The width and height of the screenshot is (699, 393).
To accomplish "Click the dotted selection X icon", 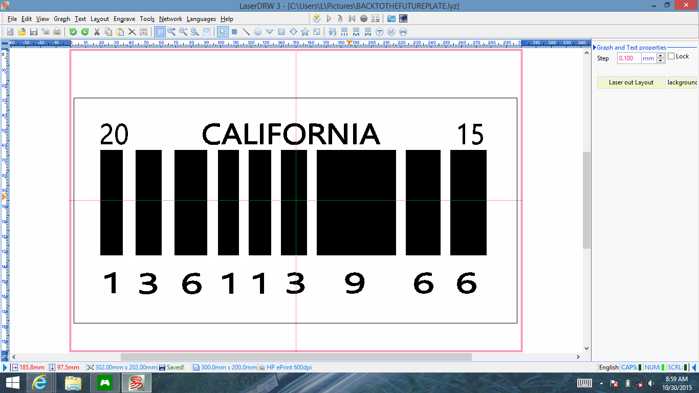I will 376,18.
